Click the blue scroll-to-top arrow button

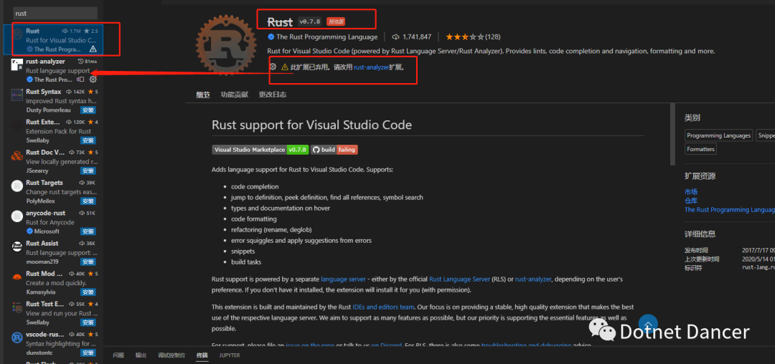pos(648,324)
